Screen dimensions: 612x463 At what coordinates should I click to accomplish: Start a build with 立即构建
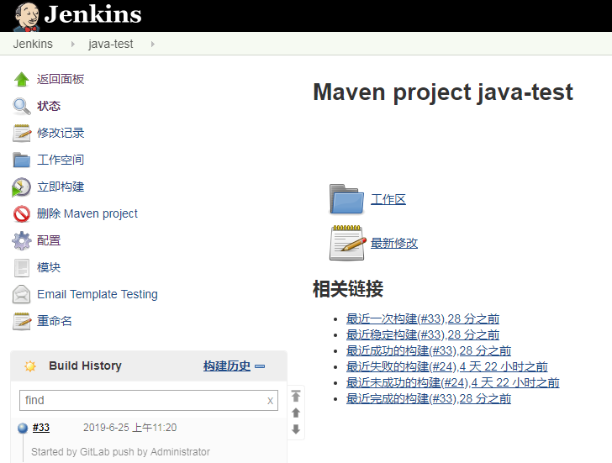61,187
